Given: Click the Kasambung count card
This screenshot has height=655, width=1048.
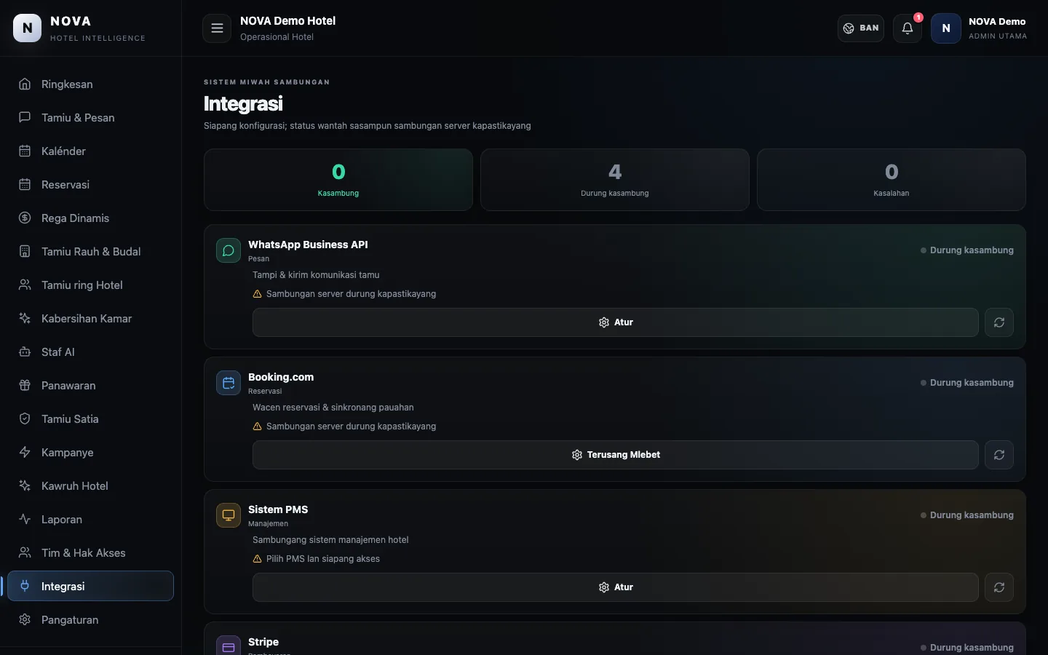Looking at the screenshot, I should click(x=338, y=180).
